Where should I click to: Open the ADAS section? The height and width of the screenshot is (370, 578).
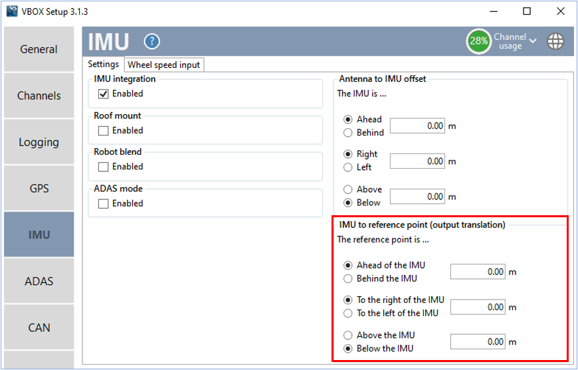39,281
